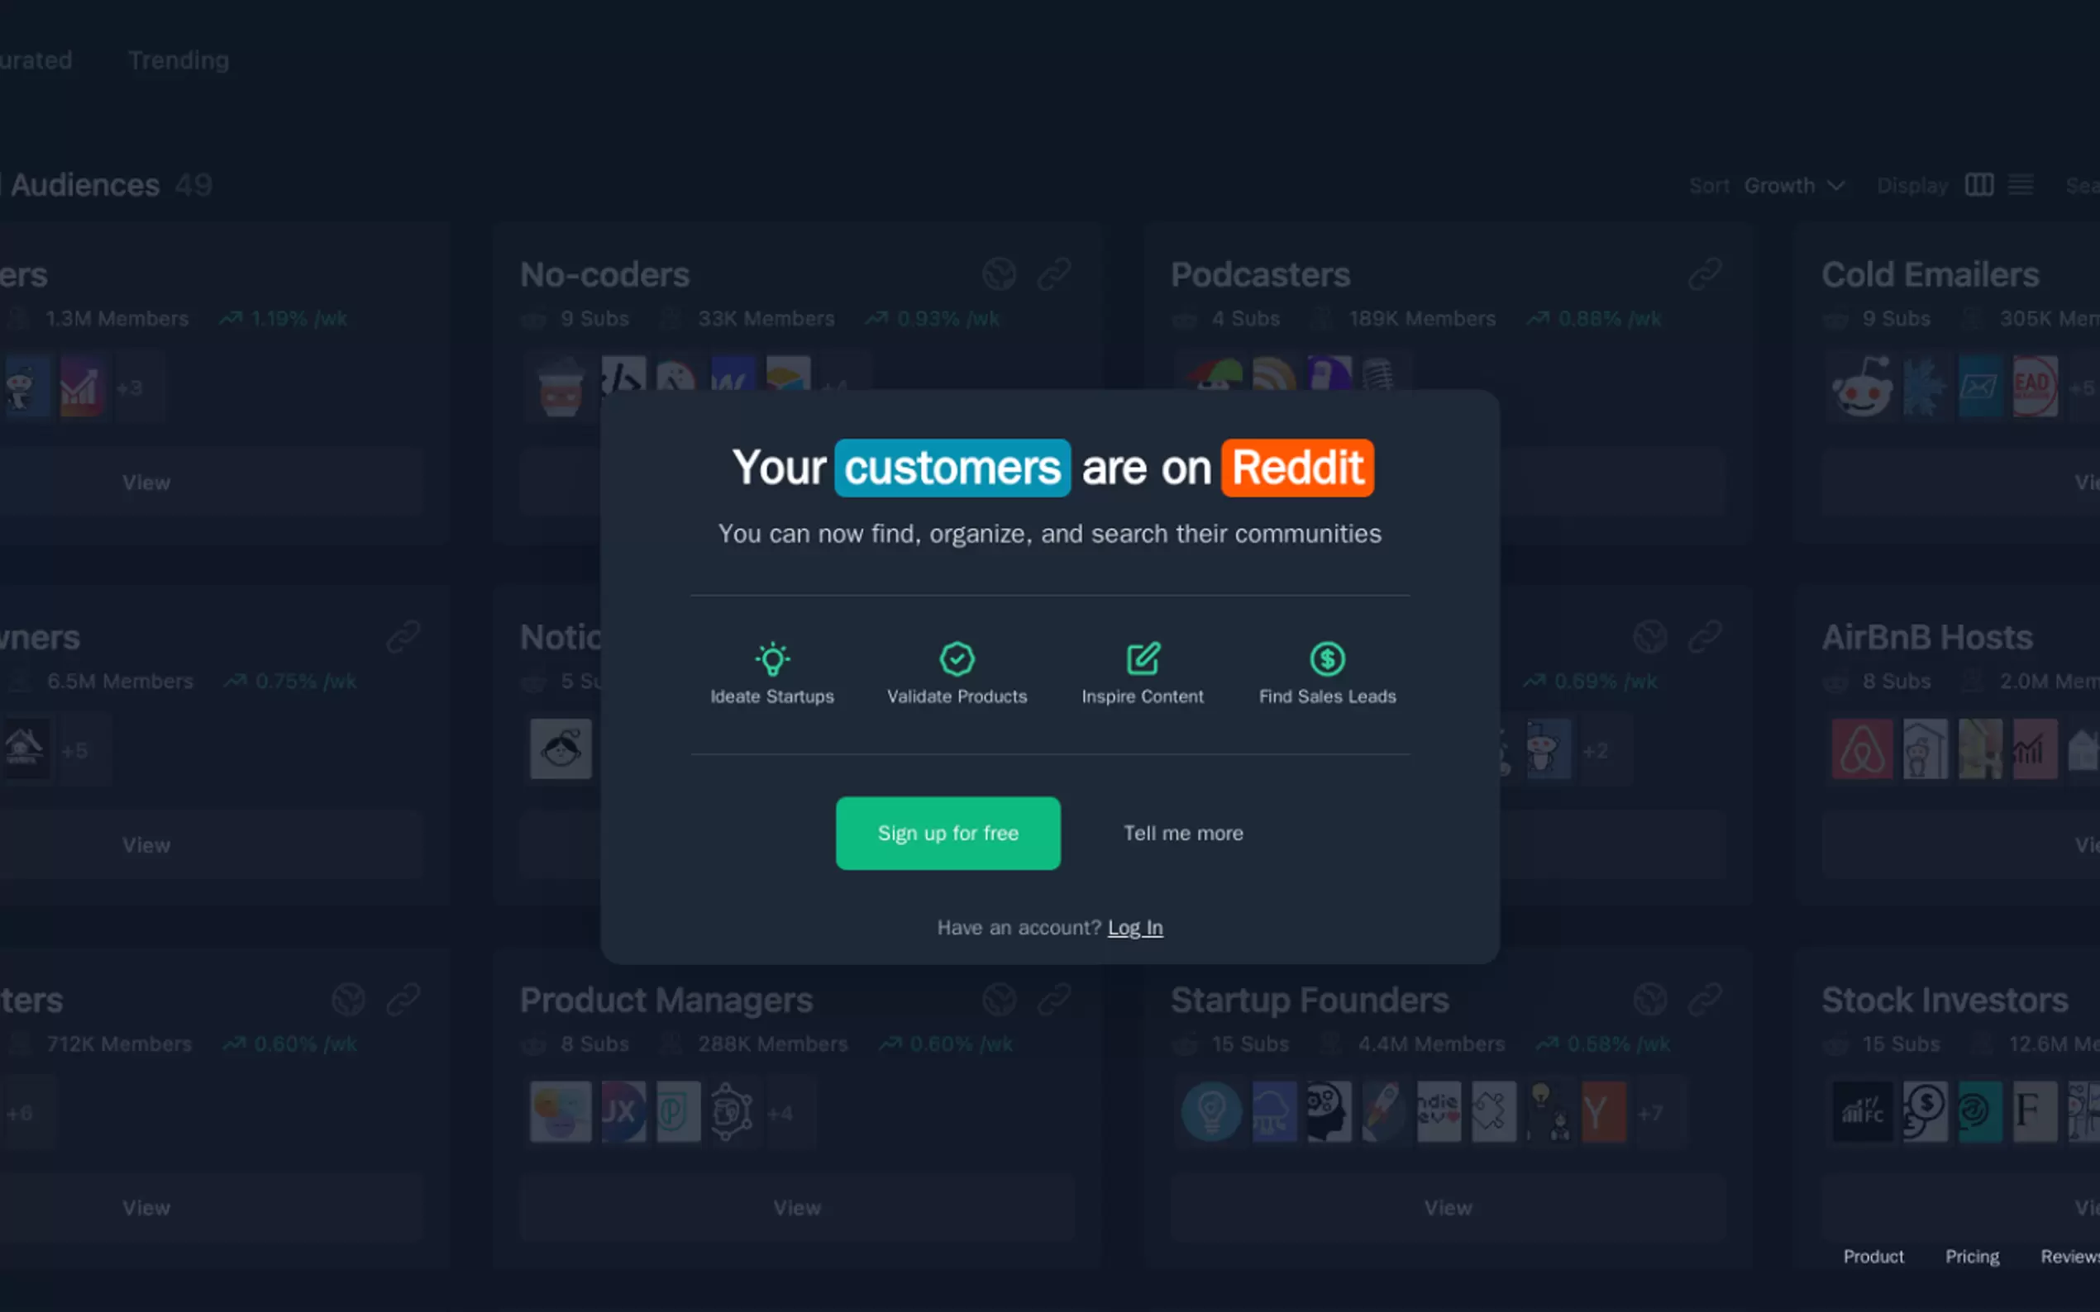Open Pricing in the footer menu

pos(1972,1257)
